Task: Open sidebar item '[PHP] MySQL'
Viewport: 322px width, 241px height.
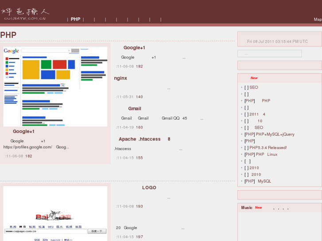Action: [x=257, y=181]
